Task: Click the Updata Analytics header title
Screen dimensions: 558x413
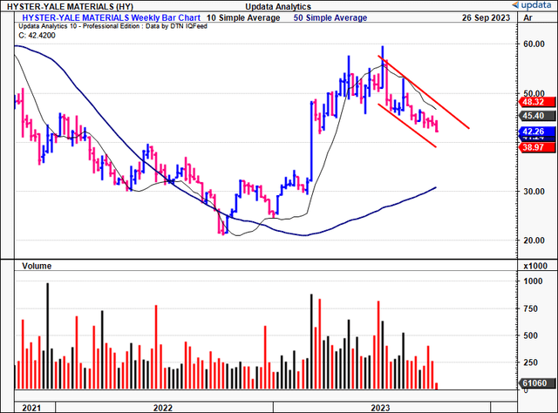Action: [278, 6]
